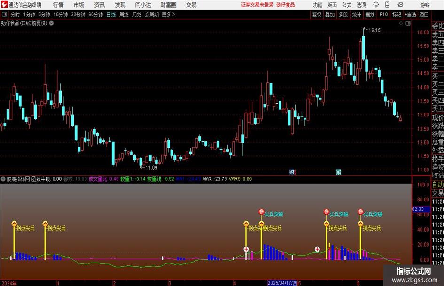Click the F10 company info button
The width and height of the screenshot is (444, 286).
383,15
